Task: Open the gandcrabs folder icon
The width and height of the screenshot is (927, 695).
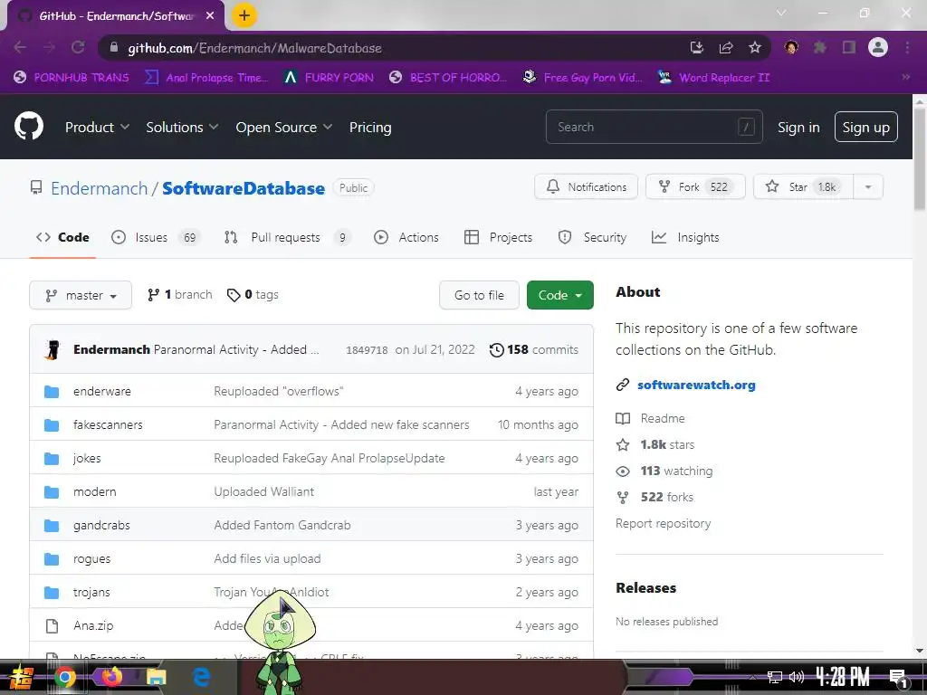Action: [x=52, y=526]
